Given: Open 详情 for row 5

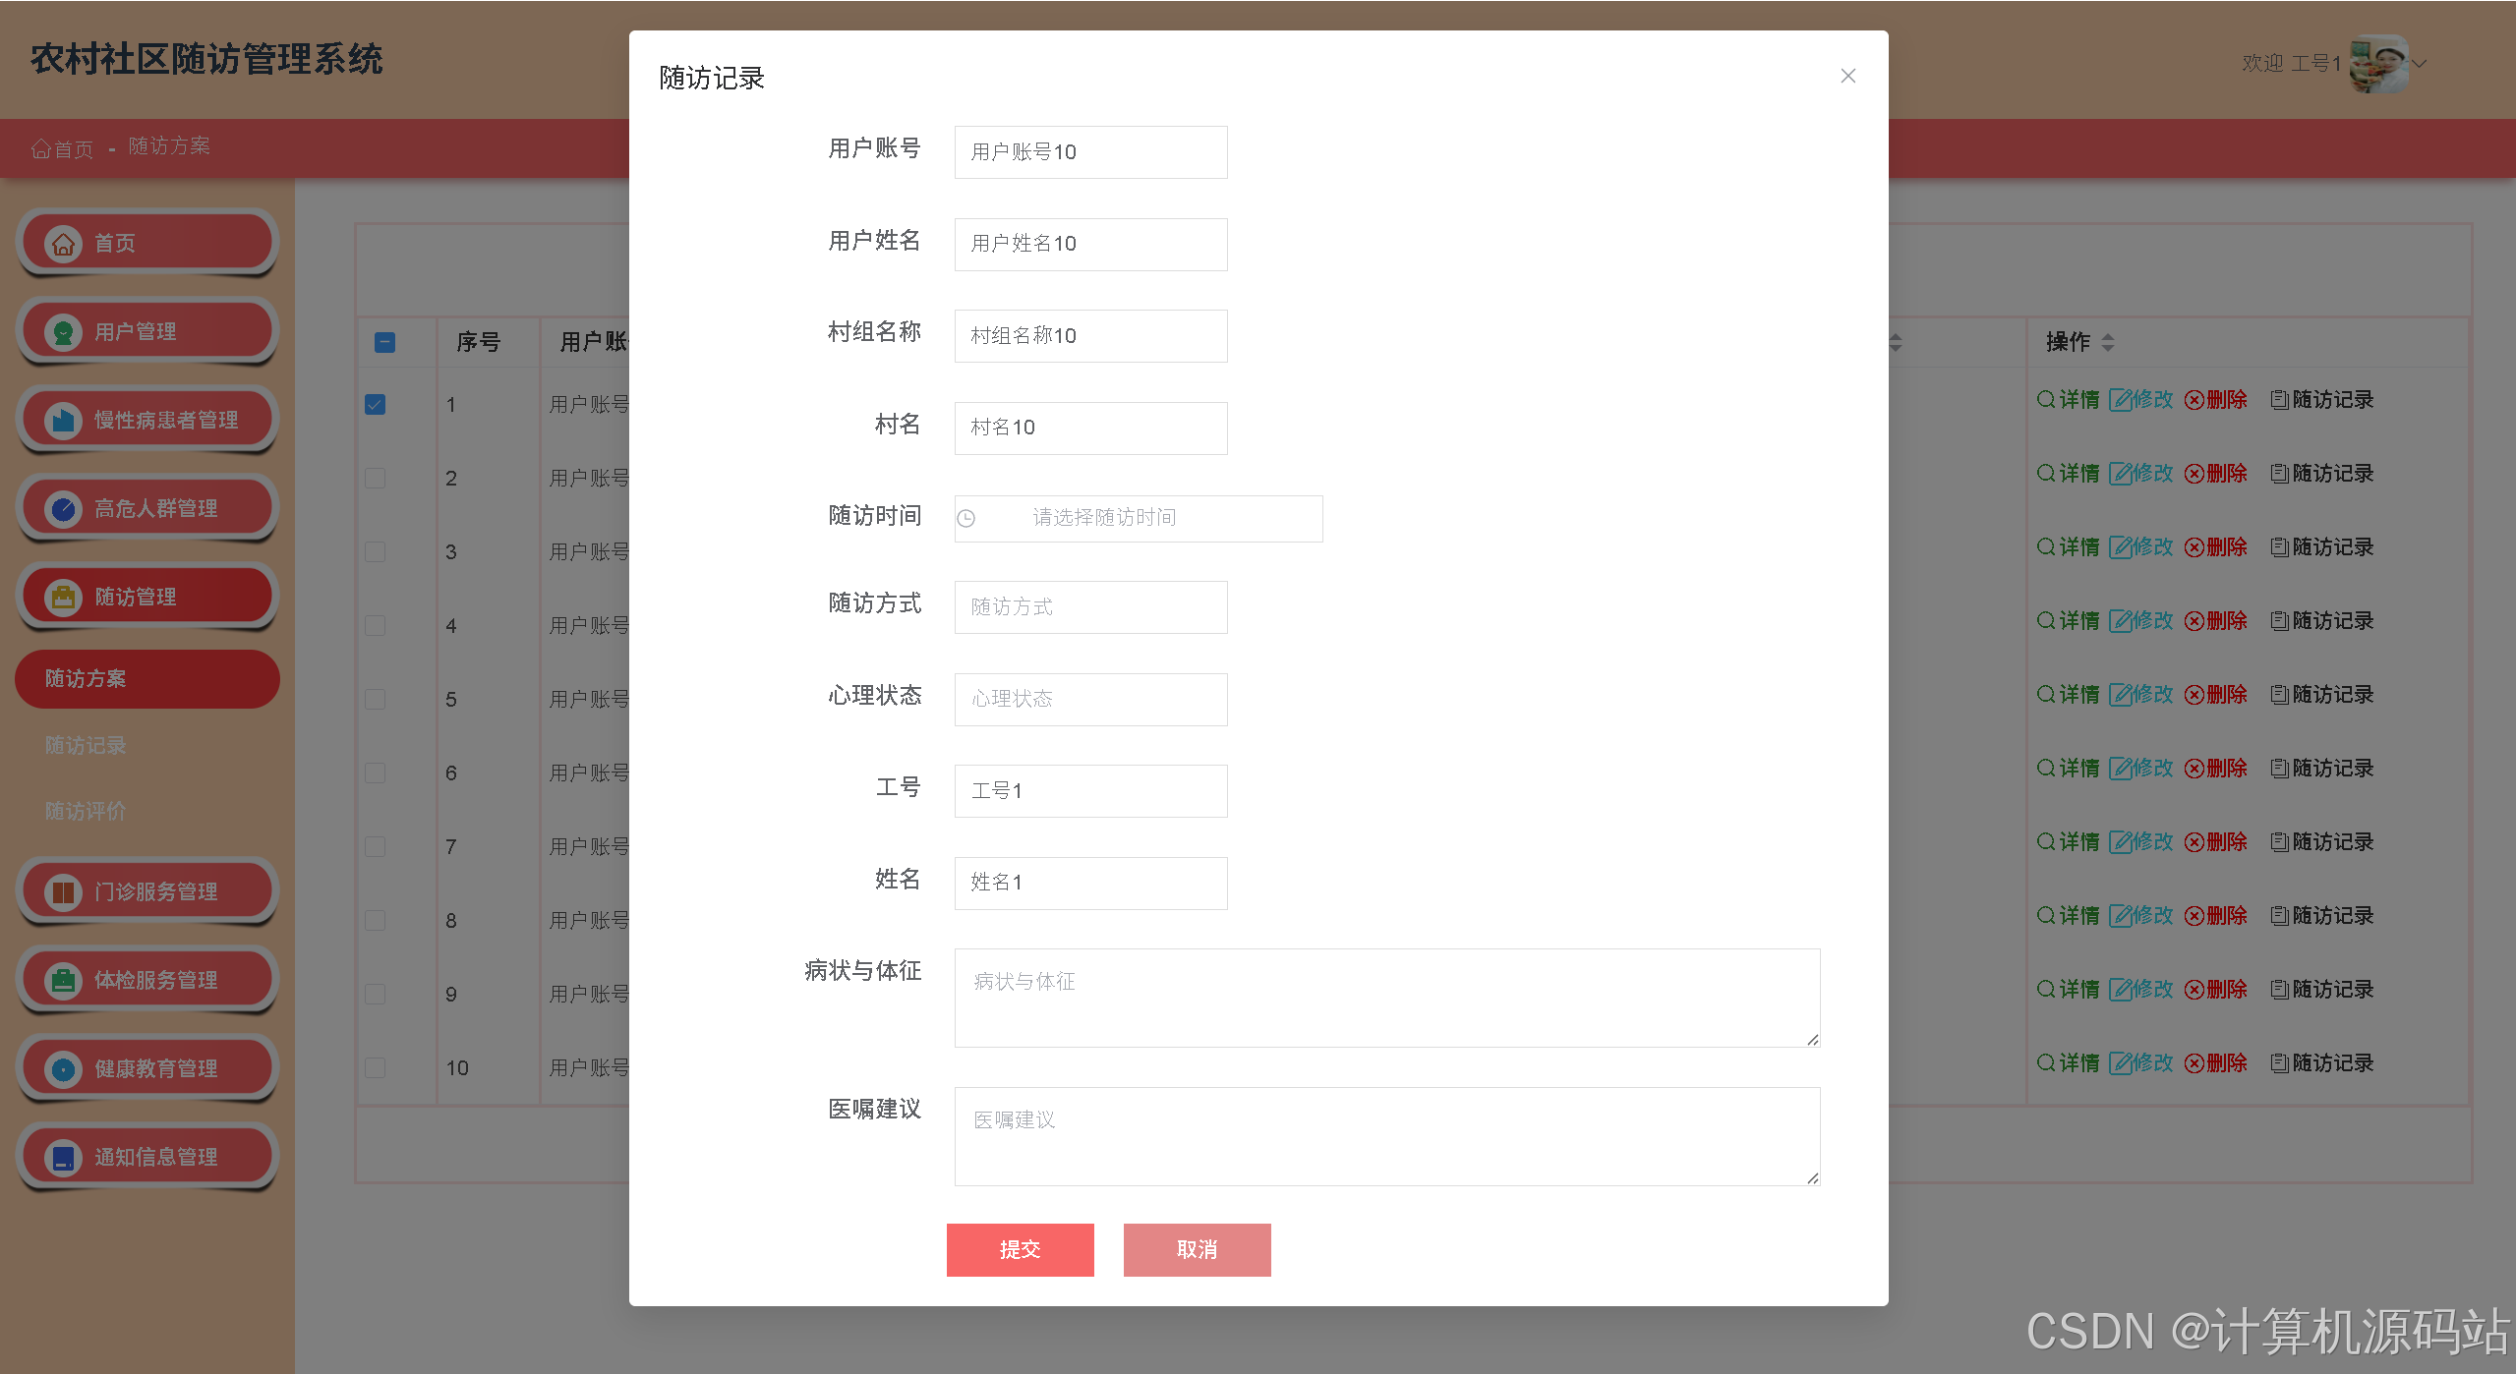Looking at the screenshot, I should [2068, 694].
